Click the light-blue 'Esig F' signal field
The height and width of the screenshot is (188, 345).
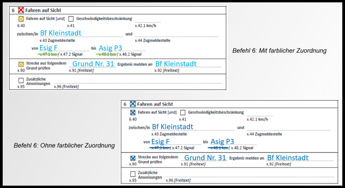click(x=49, y=48)
